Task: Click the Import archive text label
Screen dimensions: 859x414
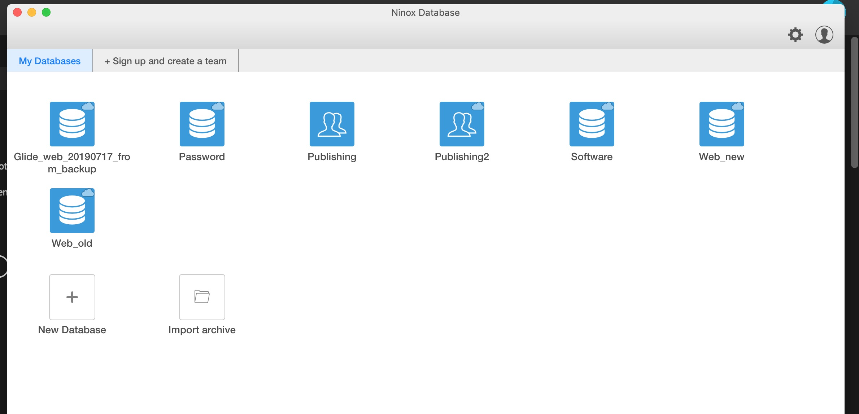Action: coord(202,330)
